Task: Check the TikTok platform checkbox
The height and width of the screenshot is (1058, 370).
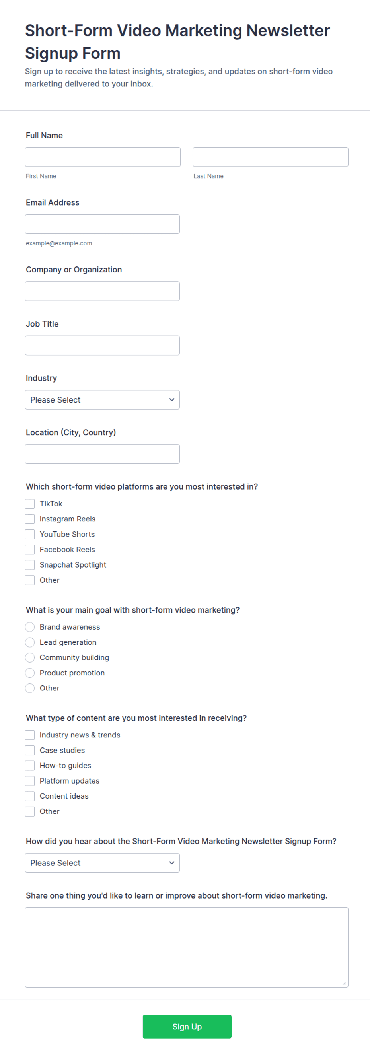Action: pos(30,504)
